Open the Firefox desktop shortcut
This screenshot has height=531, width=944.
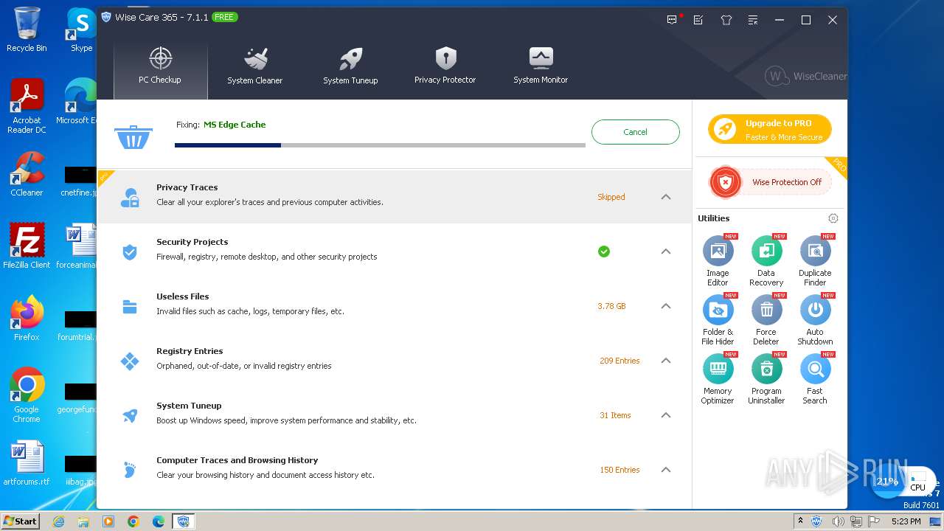pos(27,318)
